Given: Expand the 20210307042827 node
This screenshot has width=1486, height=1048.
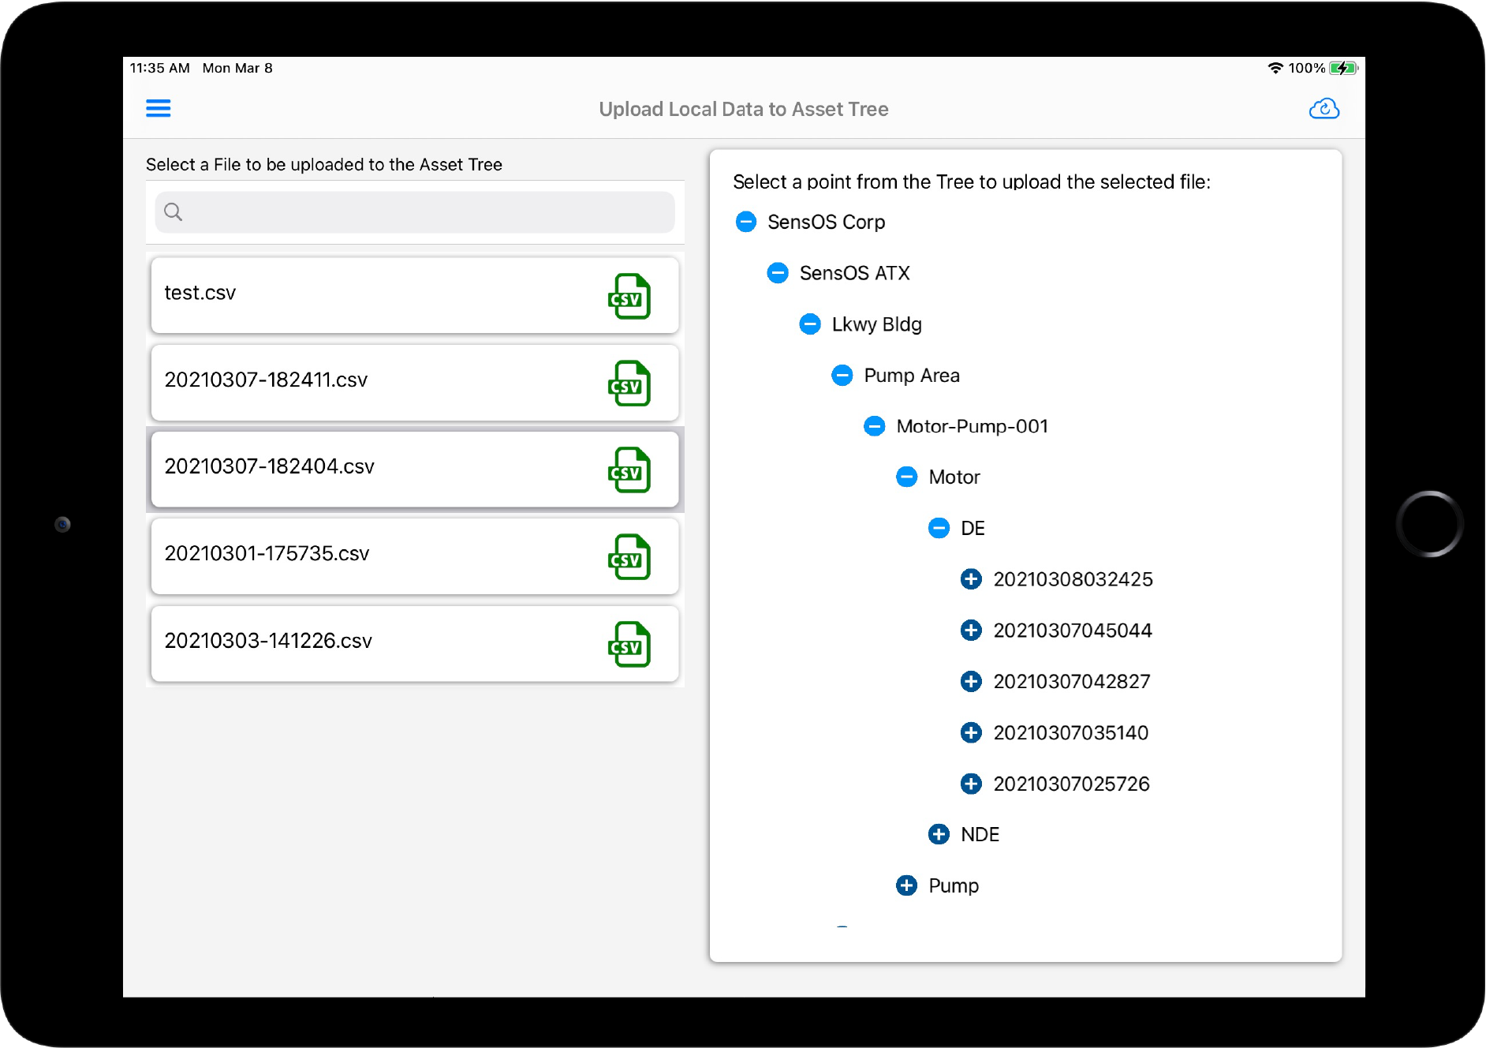Looking at the screenshot, I should (971, 681).
